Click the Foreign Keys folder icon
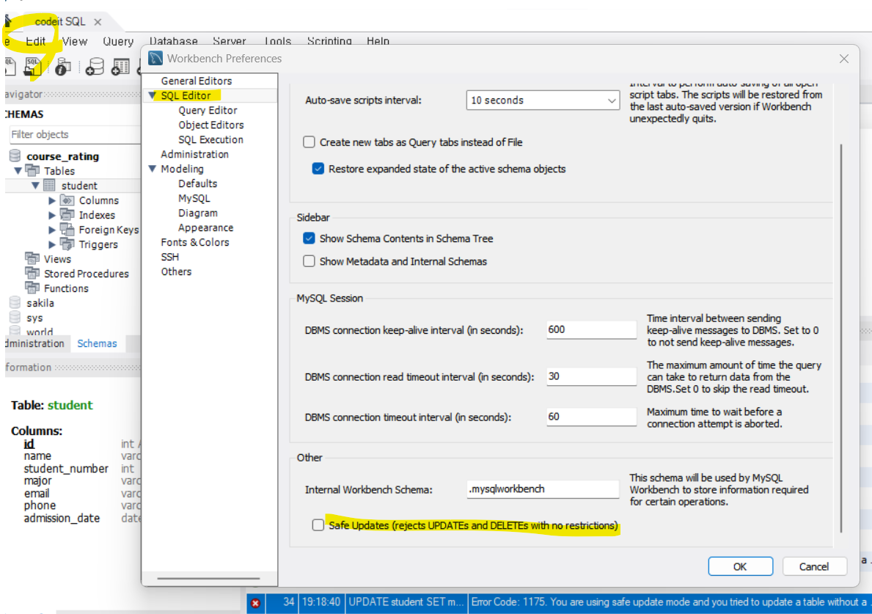Viewport: 872px width, 614px height. point(67,229)
